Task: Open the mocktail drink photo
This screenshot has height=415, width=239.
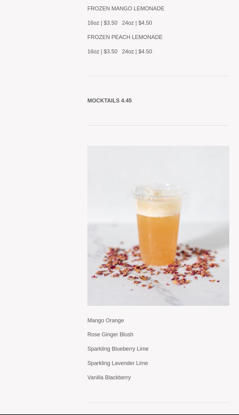Action: coord(158,226)
